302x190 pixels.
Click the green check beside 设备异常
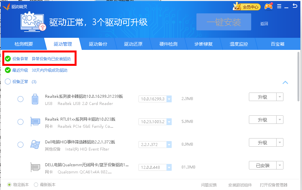click(8, 59)
